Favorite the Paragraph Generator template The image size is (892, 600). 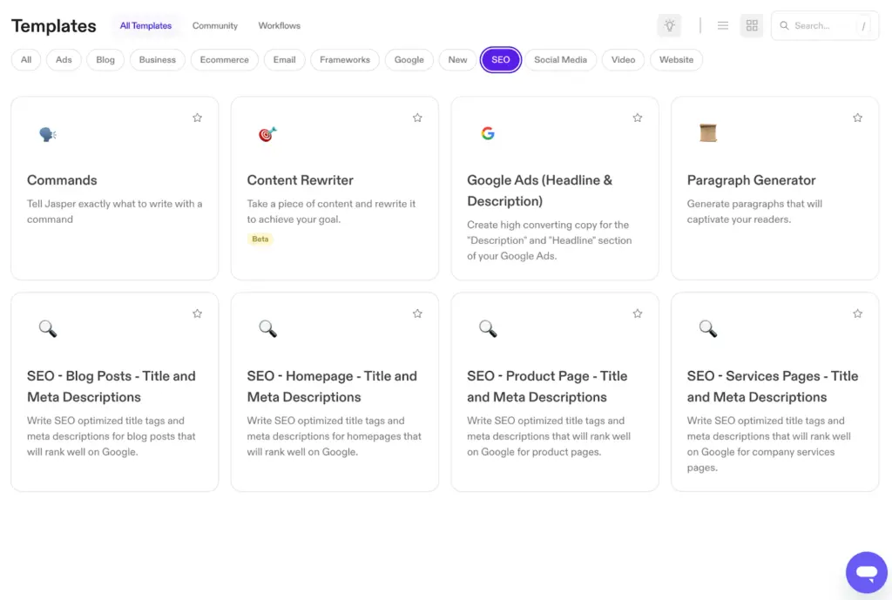[857, 117]
